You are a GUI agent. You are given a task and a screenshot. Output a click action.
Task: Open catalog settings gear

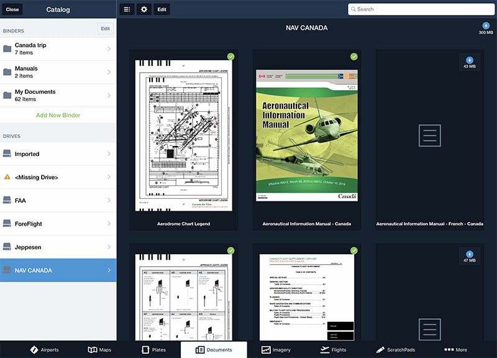144,9
